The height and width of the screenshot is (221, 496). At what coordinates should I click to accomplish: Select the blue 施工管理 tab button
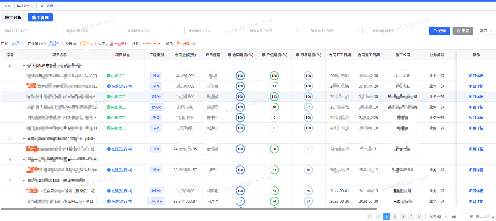(x=40, y=18)
